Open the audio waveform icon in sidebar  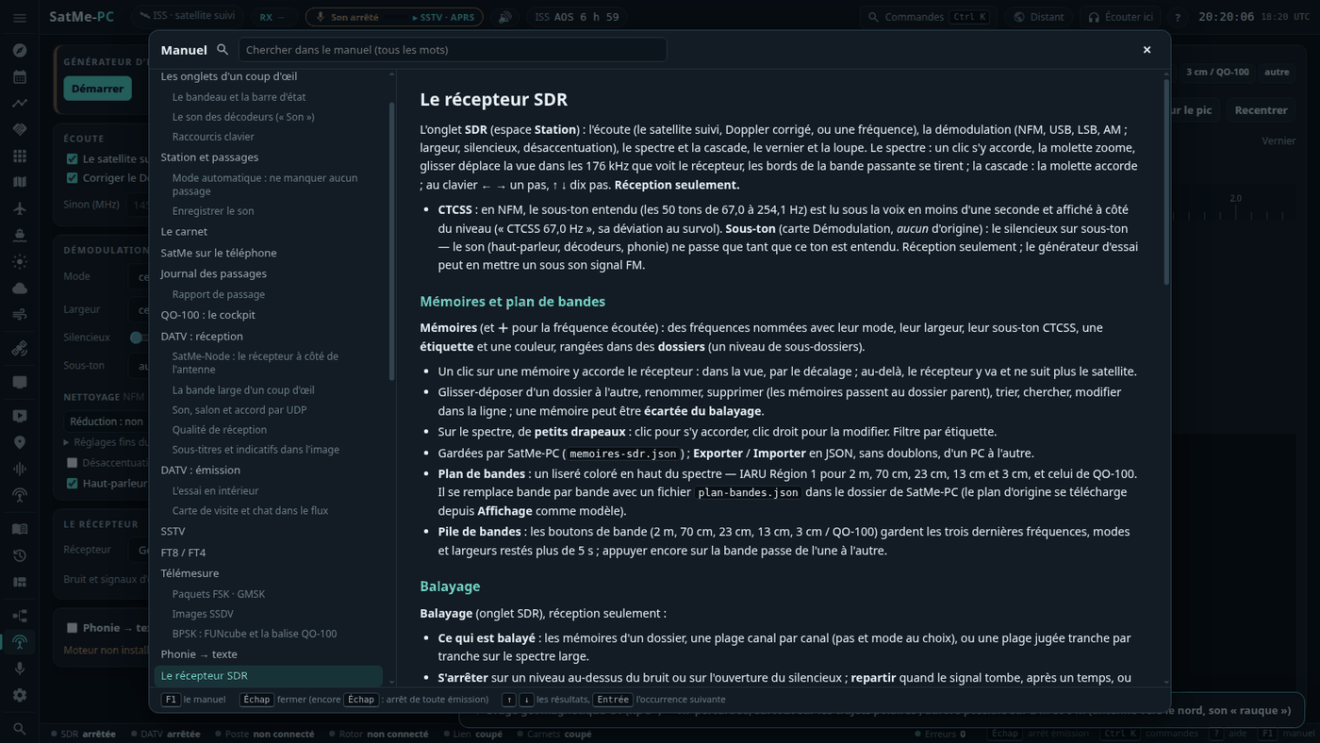pos(20,469)
